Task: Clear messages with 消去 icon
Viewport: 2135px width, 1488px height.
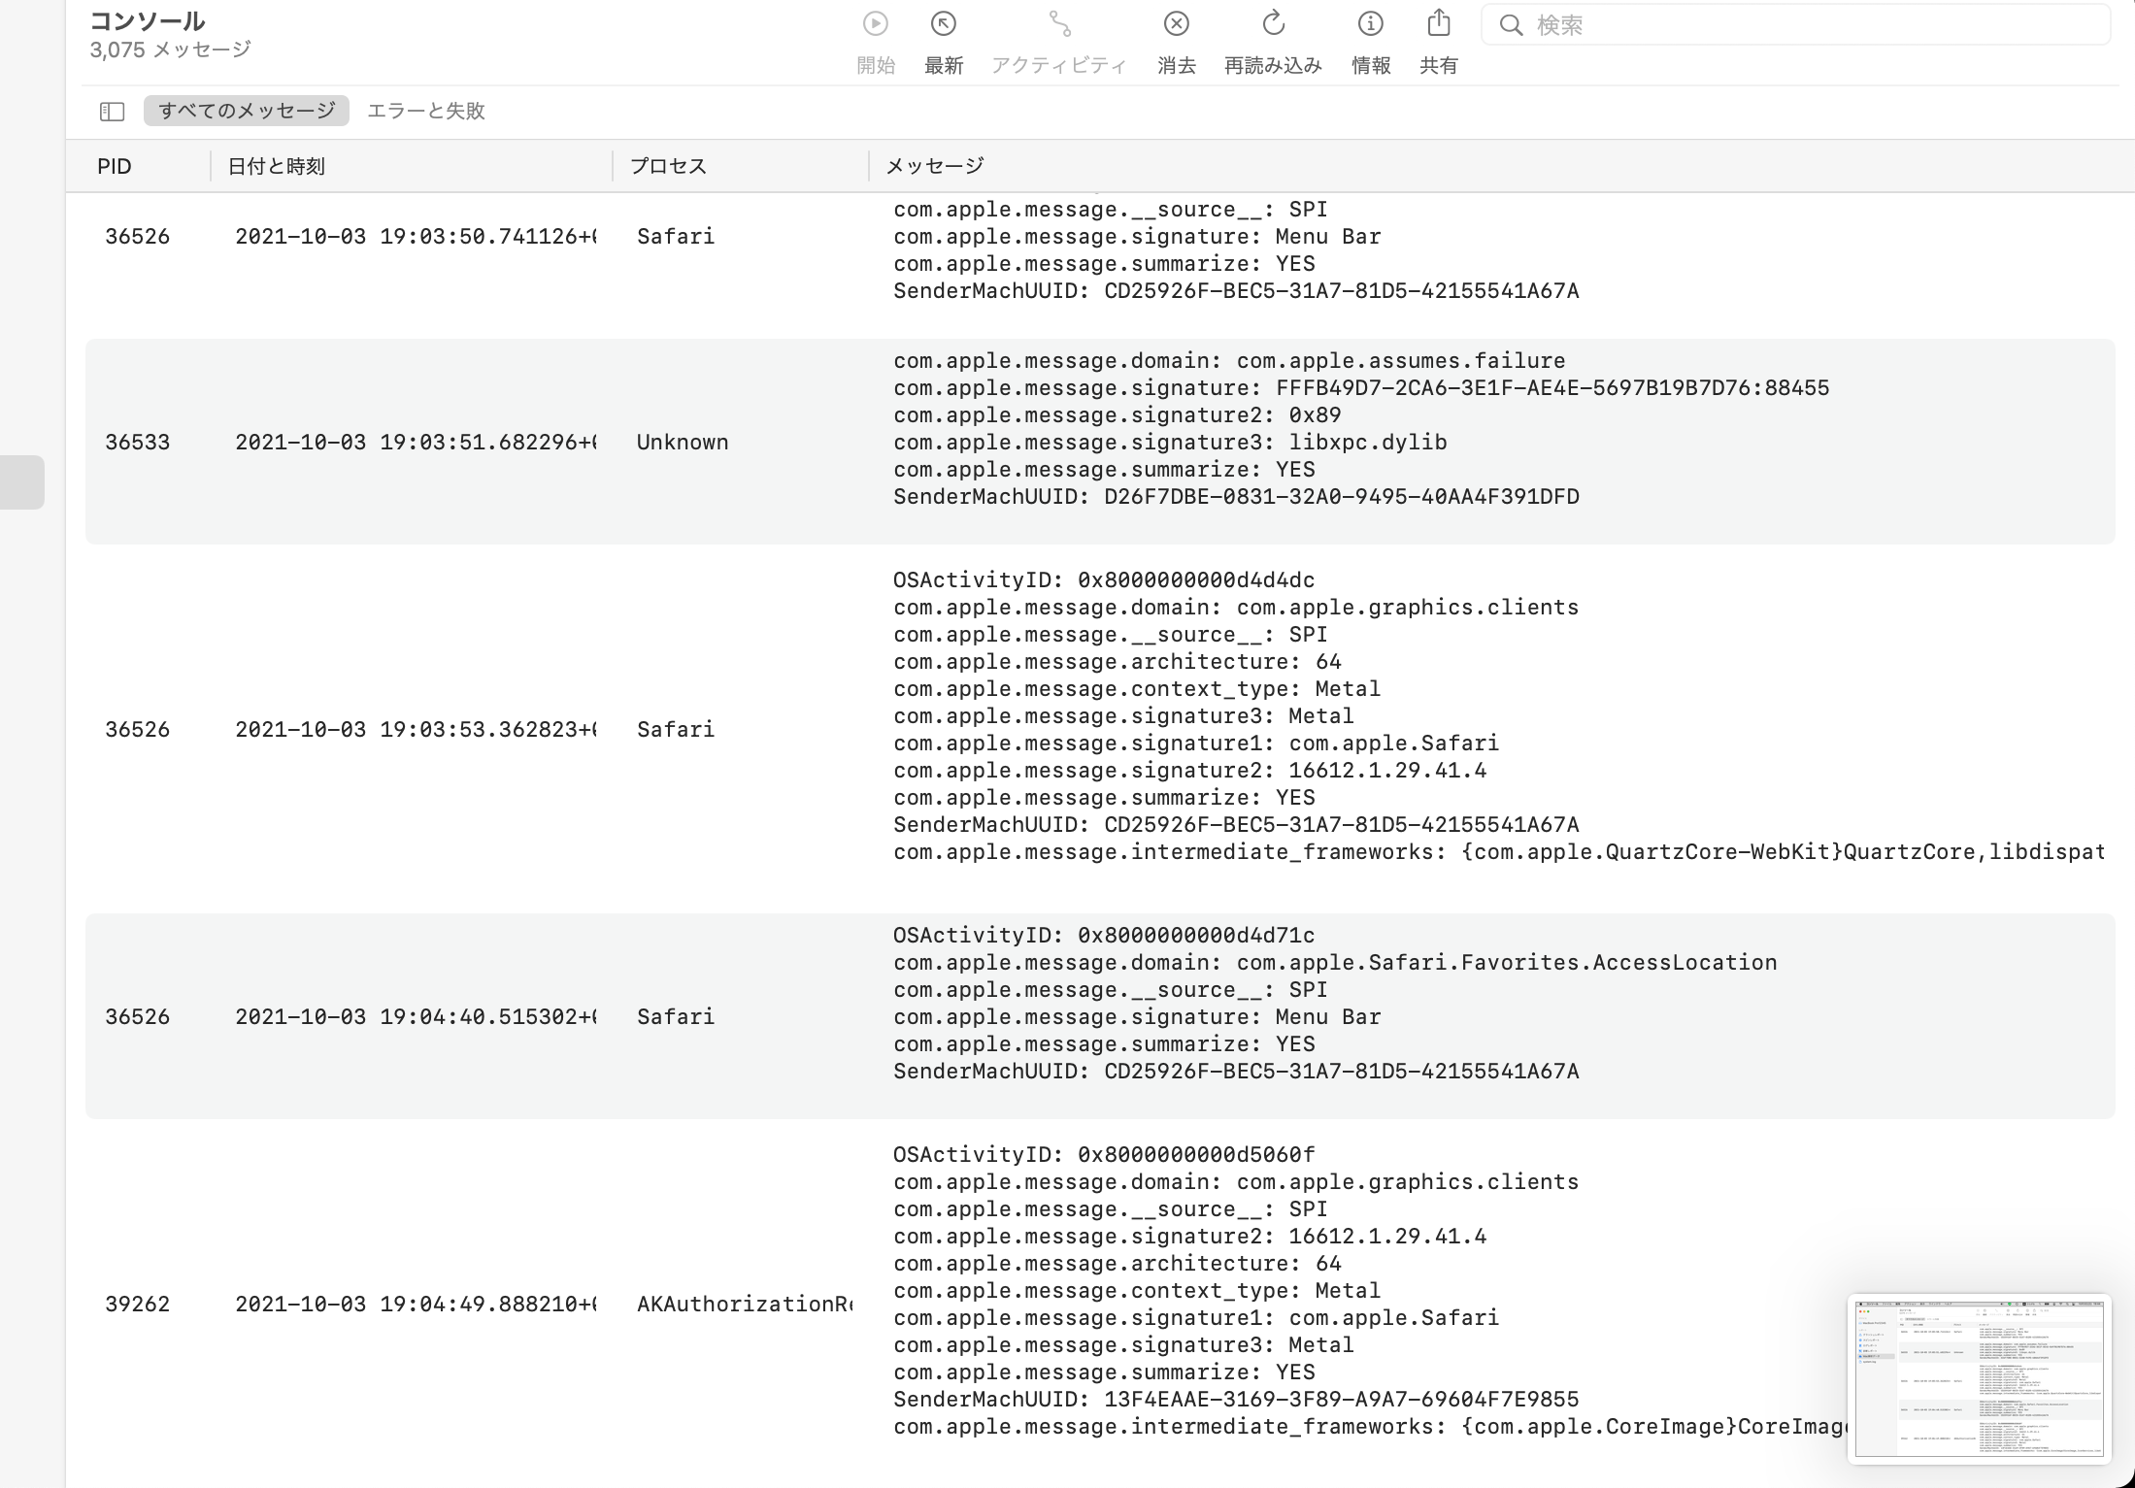Action: [1176, 24]
